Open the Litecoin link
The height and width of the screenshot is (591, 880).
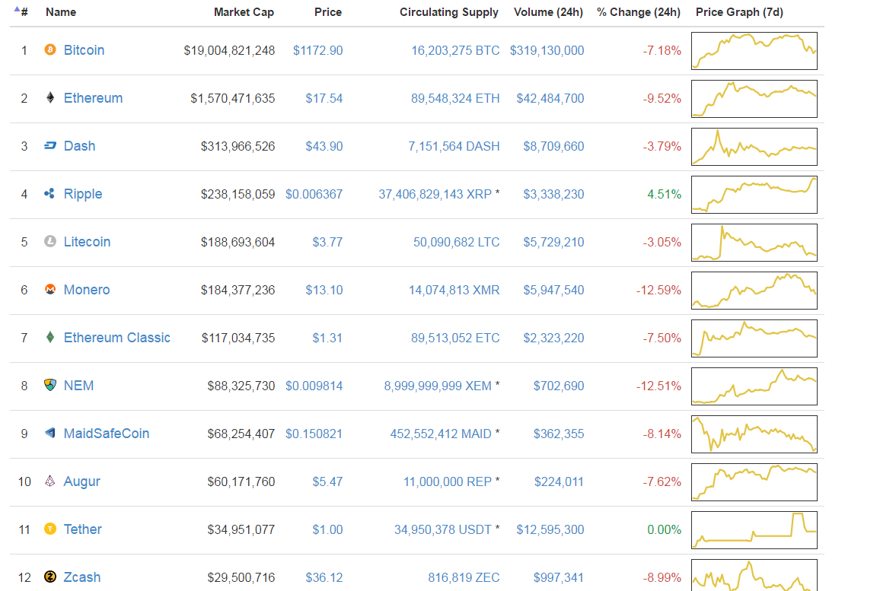[x=87, y=242]
